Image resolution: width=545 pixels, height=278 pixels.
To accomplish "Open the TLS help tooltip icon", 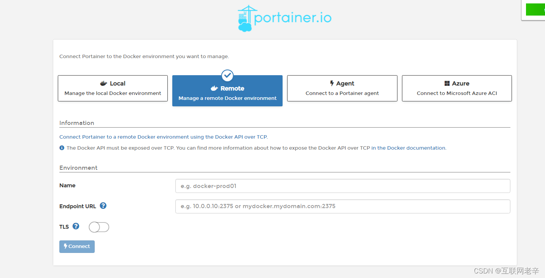I will coord(76,226).
